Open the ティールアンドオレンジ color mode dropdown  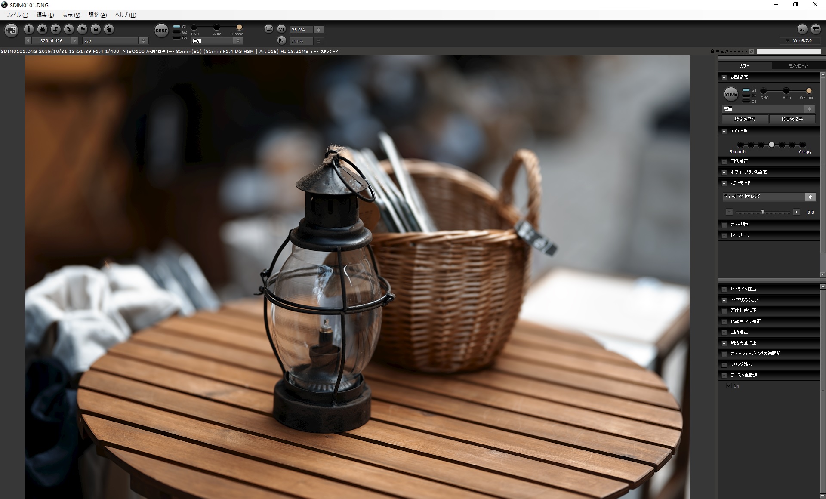[811, 197]
